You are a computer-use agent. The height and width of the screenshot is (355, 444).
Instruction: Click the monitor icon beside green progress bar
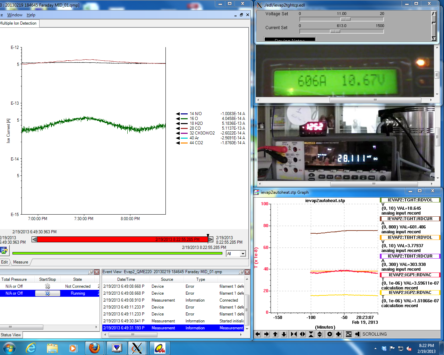pyautogui.click(x=4, y=250)
